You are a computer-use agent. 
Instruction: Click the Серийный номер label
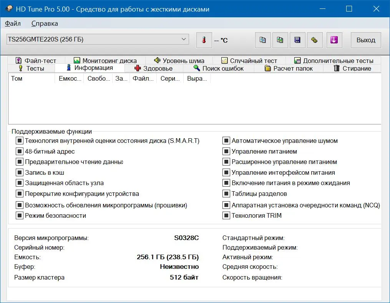click(39, 248)
